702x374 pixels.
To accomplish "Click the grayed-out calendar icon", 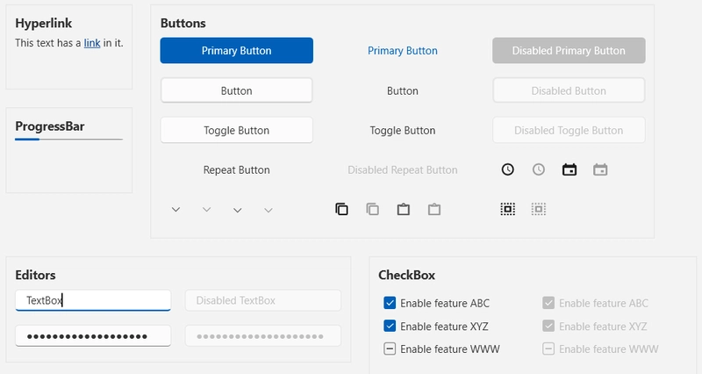I will click(x=600, y=169).
